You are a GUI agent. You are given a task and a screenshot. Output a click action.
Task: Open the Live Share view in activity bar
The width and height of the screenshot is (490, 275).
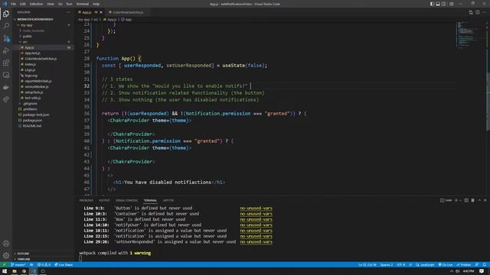tap(6, 100)
